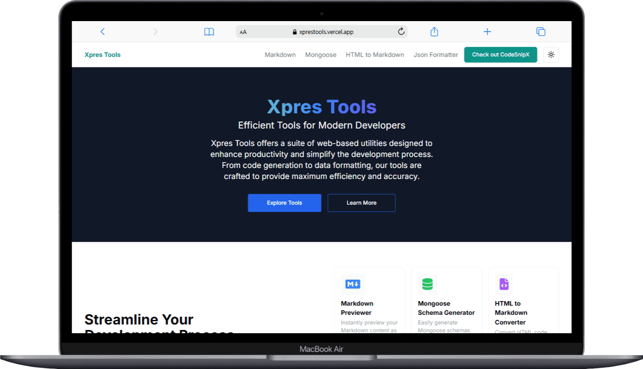Click the purple HTML file code icon
643x369 pixels.
pyautogui.click(x=504, y=285)
